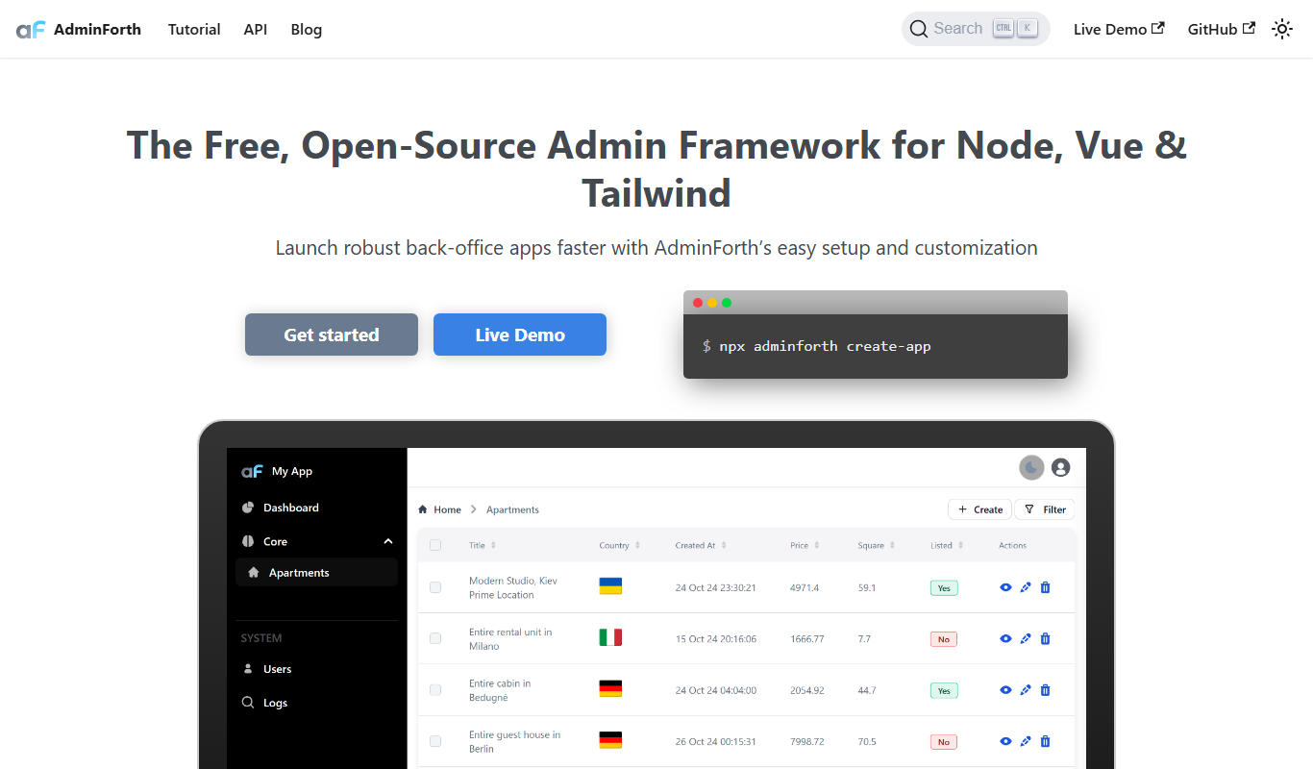Click price value 7998.72
1313x769 pixels.
pyautogui.click(x=806, y=741)
